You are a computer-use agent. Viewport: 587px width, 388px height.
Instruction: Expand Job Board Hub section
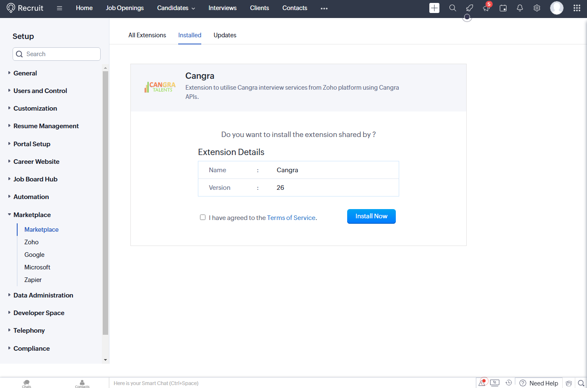coord(36,179)
